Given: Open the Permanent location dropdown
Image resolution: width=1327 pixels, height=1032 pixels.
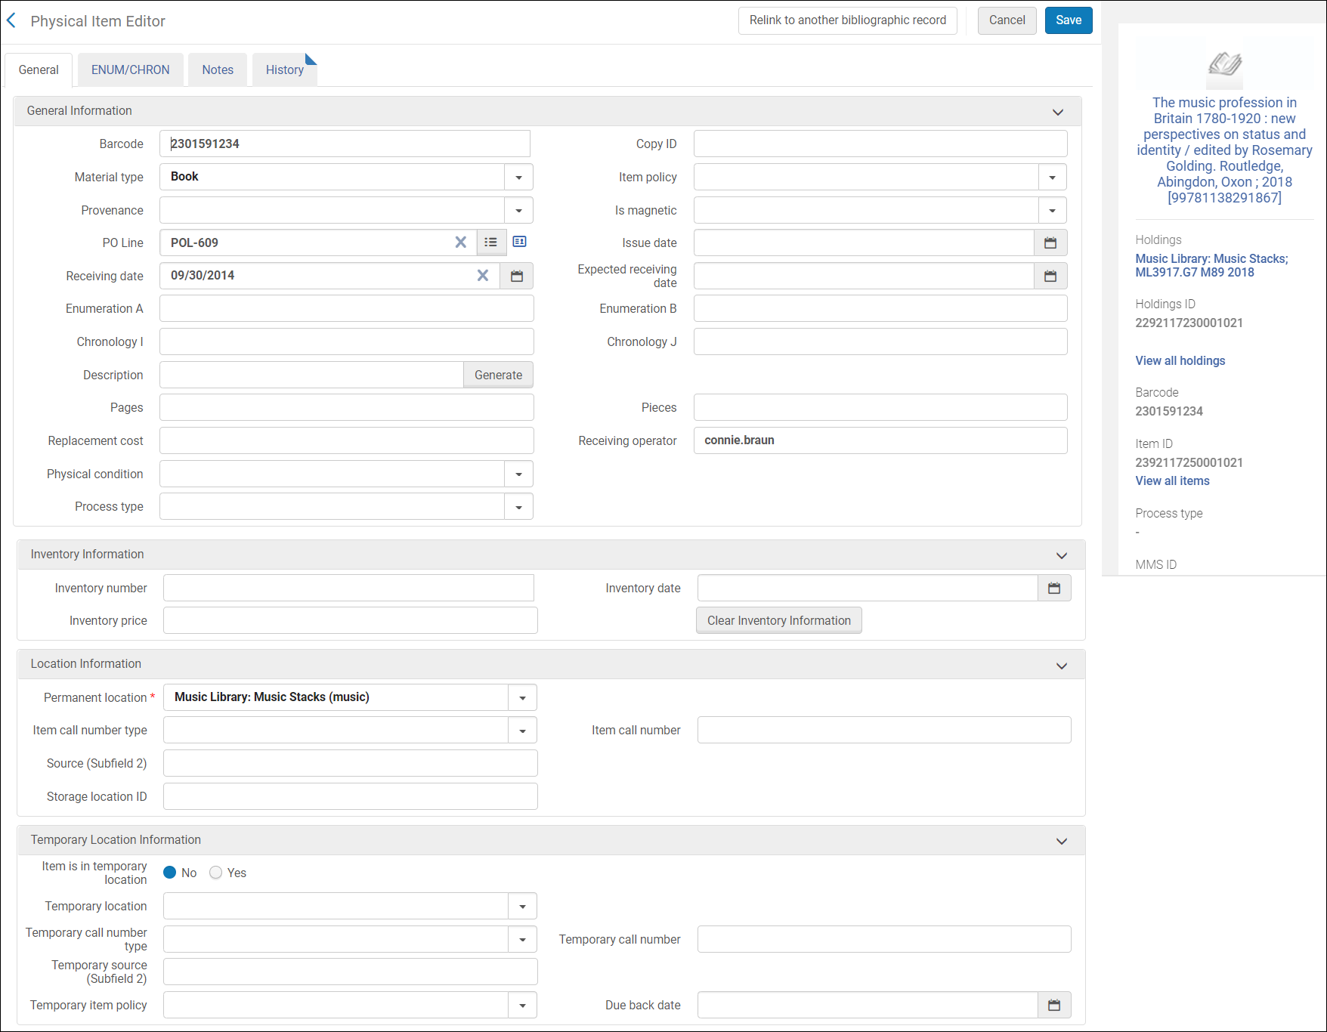Looking at the screenshot, I should (x=522, y=697).
